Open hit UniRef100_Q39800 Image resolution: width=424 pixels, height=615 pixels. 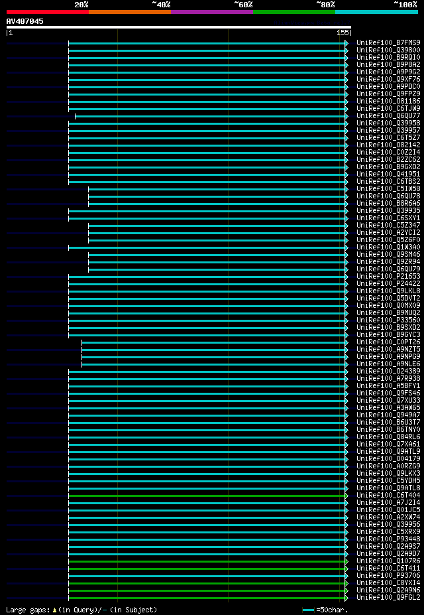click(x=388, y=50)
